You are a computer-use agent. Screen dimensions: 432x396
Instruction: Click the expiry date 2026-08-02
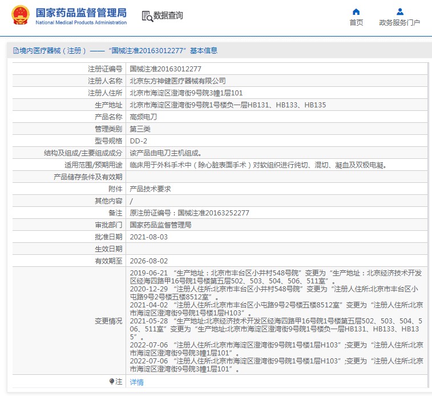click(x=148, y=261)
